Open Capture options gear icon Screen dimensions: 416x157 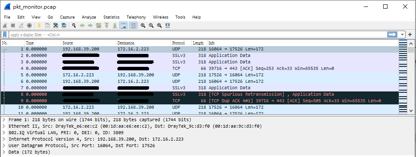[x=29, y=25]
